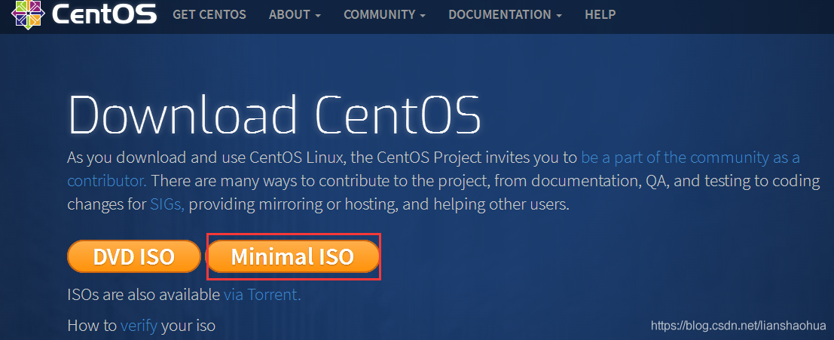Click the 'contributor.' link text
The height and width of the screenshot is (340, 834).
(106, 181)
